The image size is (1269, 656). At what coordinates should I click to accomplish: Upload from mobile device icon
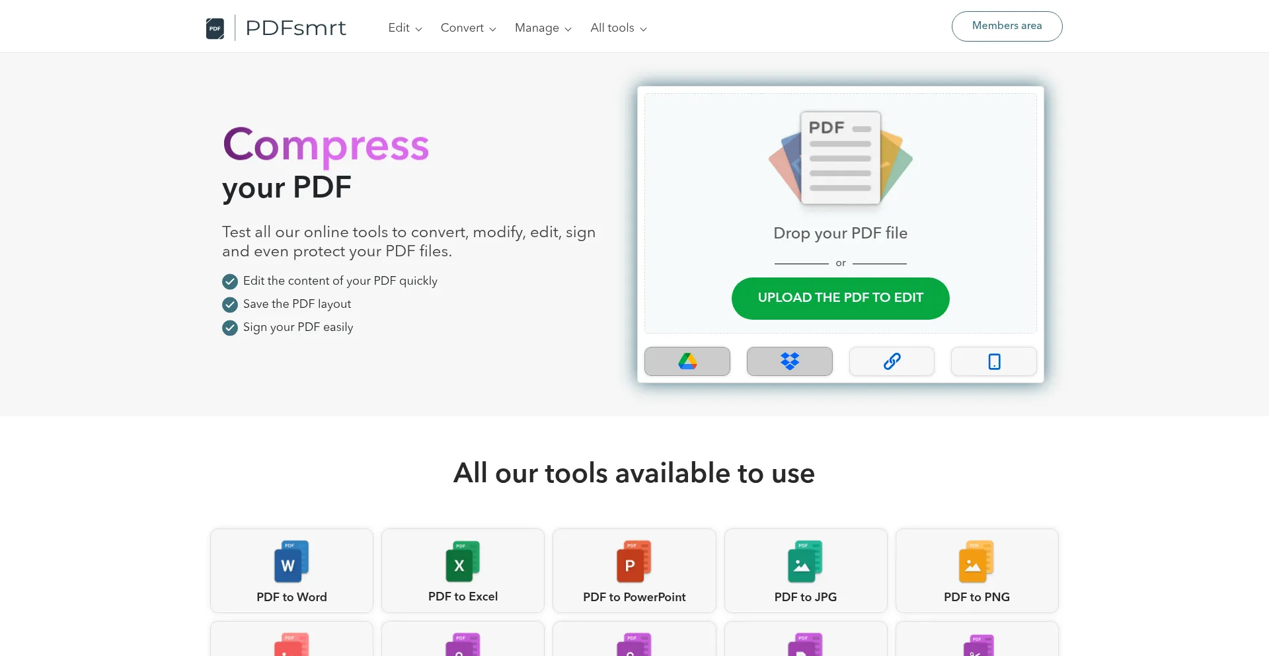(x=994, y=361)
